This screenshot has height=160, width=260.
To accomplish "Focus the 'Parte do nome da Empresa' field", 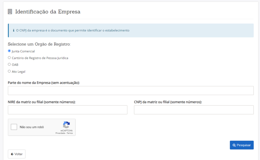I will 131,91.
